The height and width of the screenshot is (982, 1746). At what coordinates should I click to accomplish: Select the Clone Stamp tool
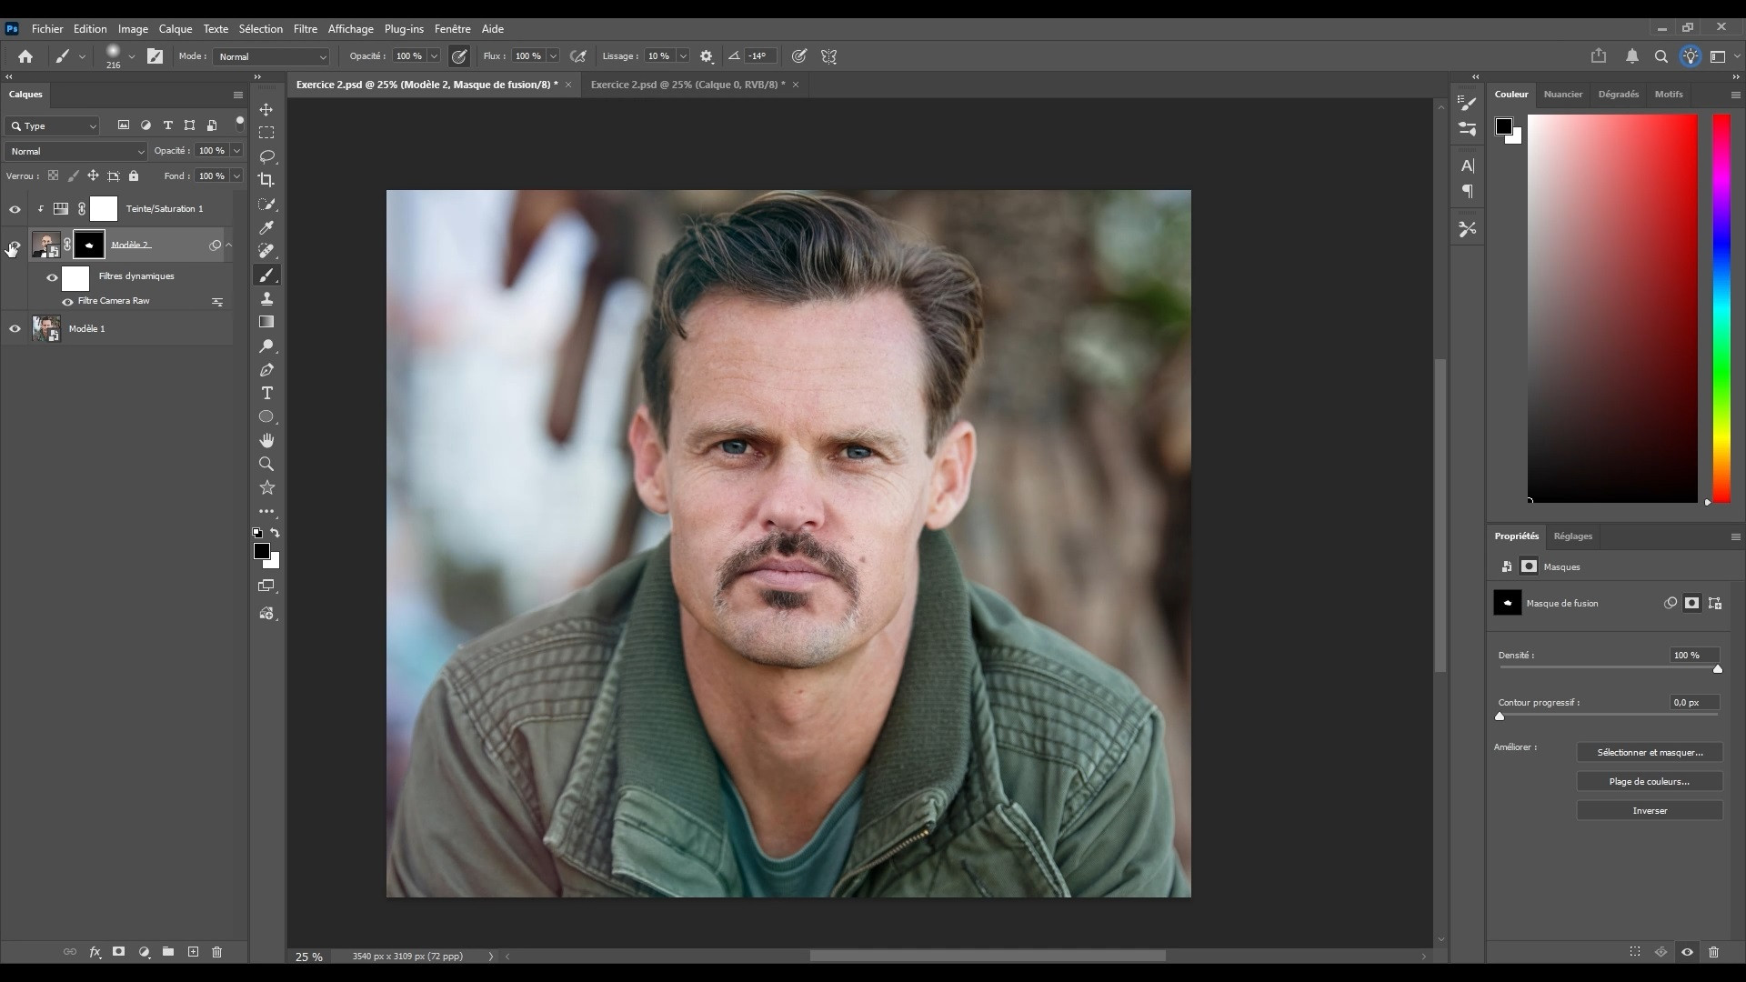click(266, 298)
